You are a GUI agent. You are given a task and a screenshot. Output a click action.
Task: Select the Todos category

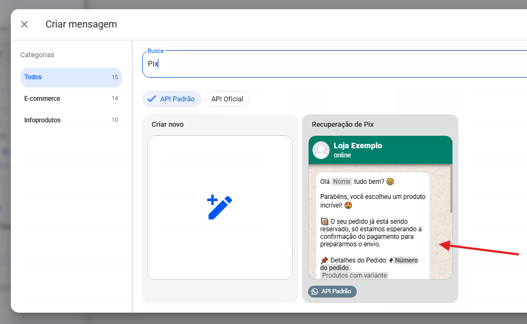(x=71, y=78)
